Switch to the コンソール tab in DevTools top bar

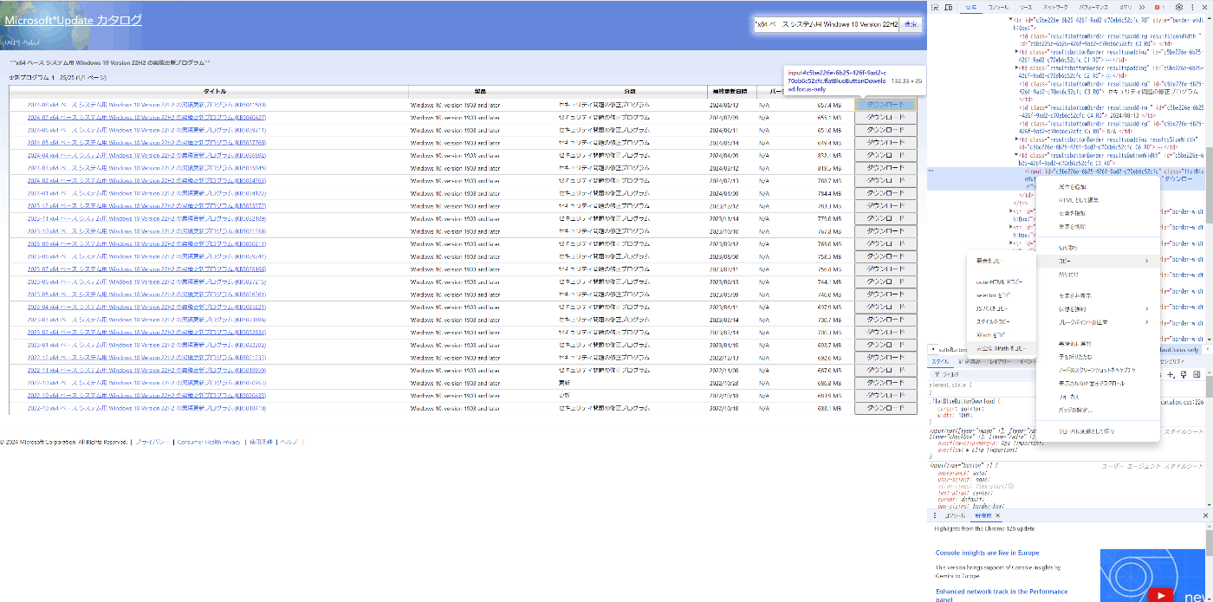[x=998, y=7]
